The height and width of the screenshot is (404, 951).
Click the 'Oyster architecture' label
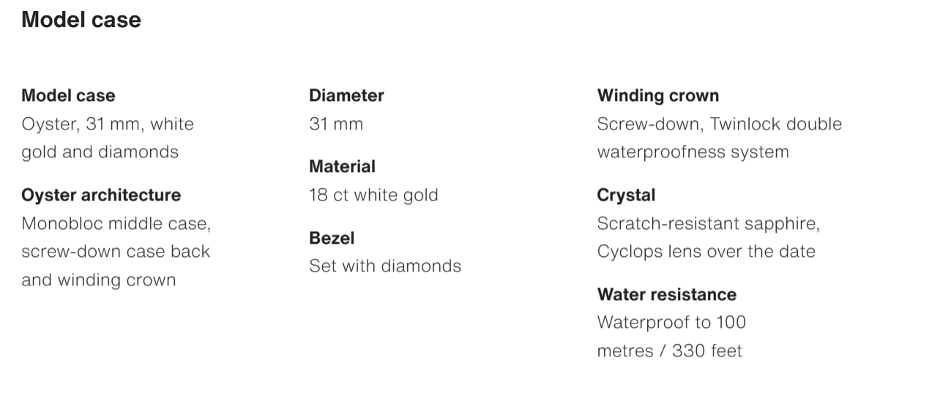pos(101,195)
